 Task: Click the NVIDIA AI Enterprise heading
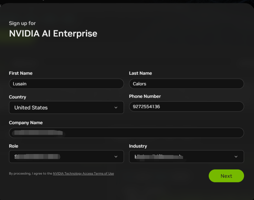point(53,33)
